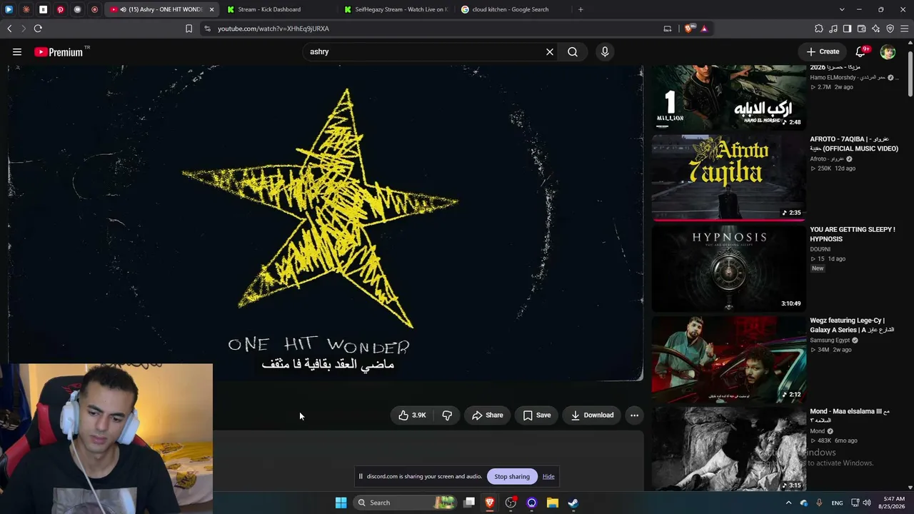Show hidden system tray icons

(x=788, y=503)
